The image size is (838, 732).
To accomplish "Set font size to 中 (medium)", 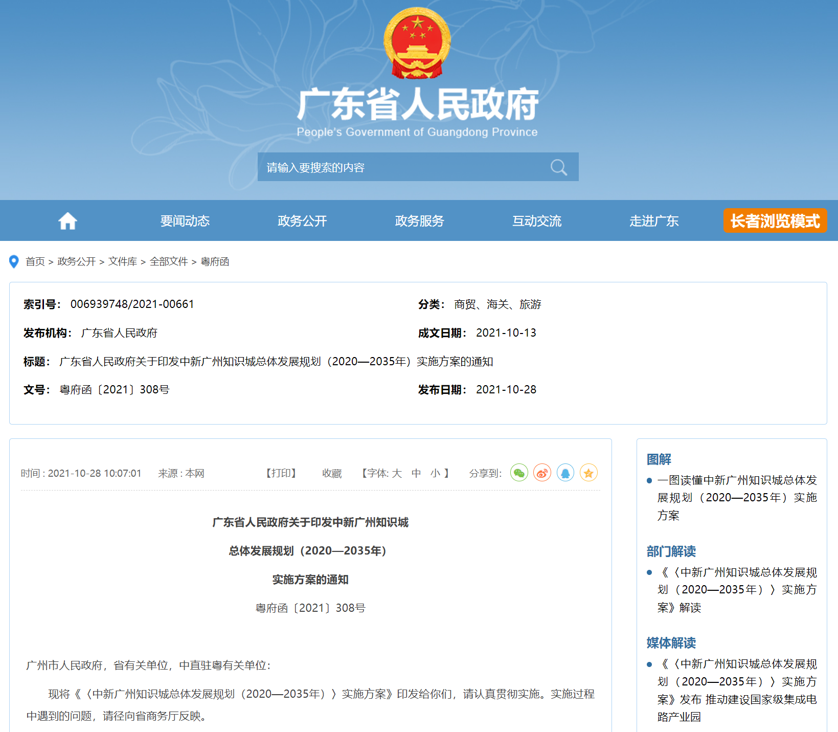I will [x=416, y=474].
